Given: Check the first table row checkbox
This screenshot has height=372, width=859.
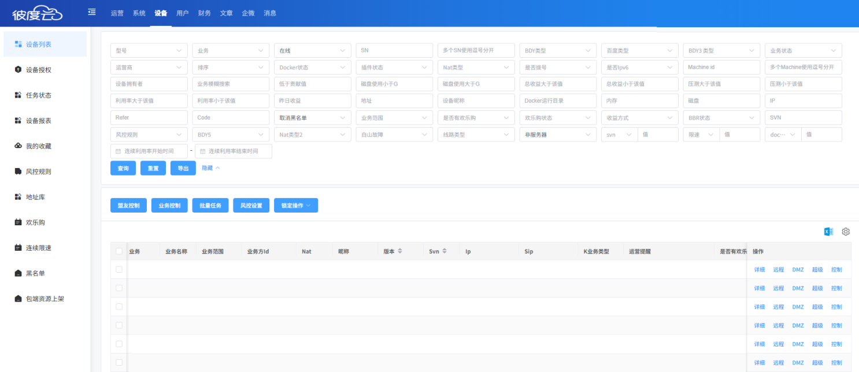Looking at the screenshot, I should [x=119, y=269].
